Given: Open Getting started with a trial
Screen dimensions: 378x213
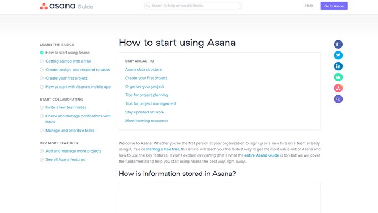Looking at the screenshot, I should (x=68, y=61).
